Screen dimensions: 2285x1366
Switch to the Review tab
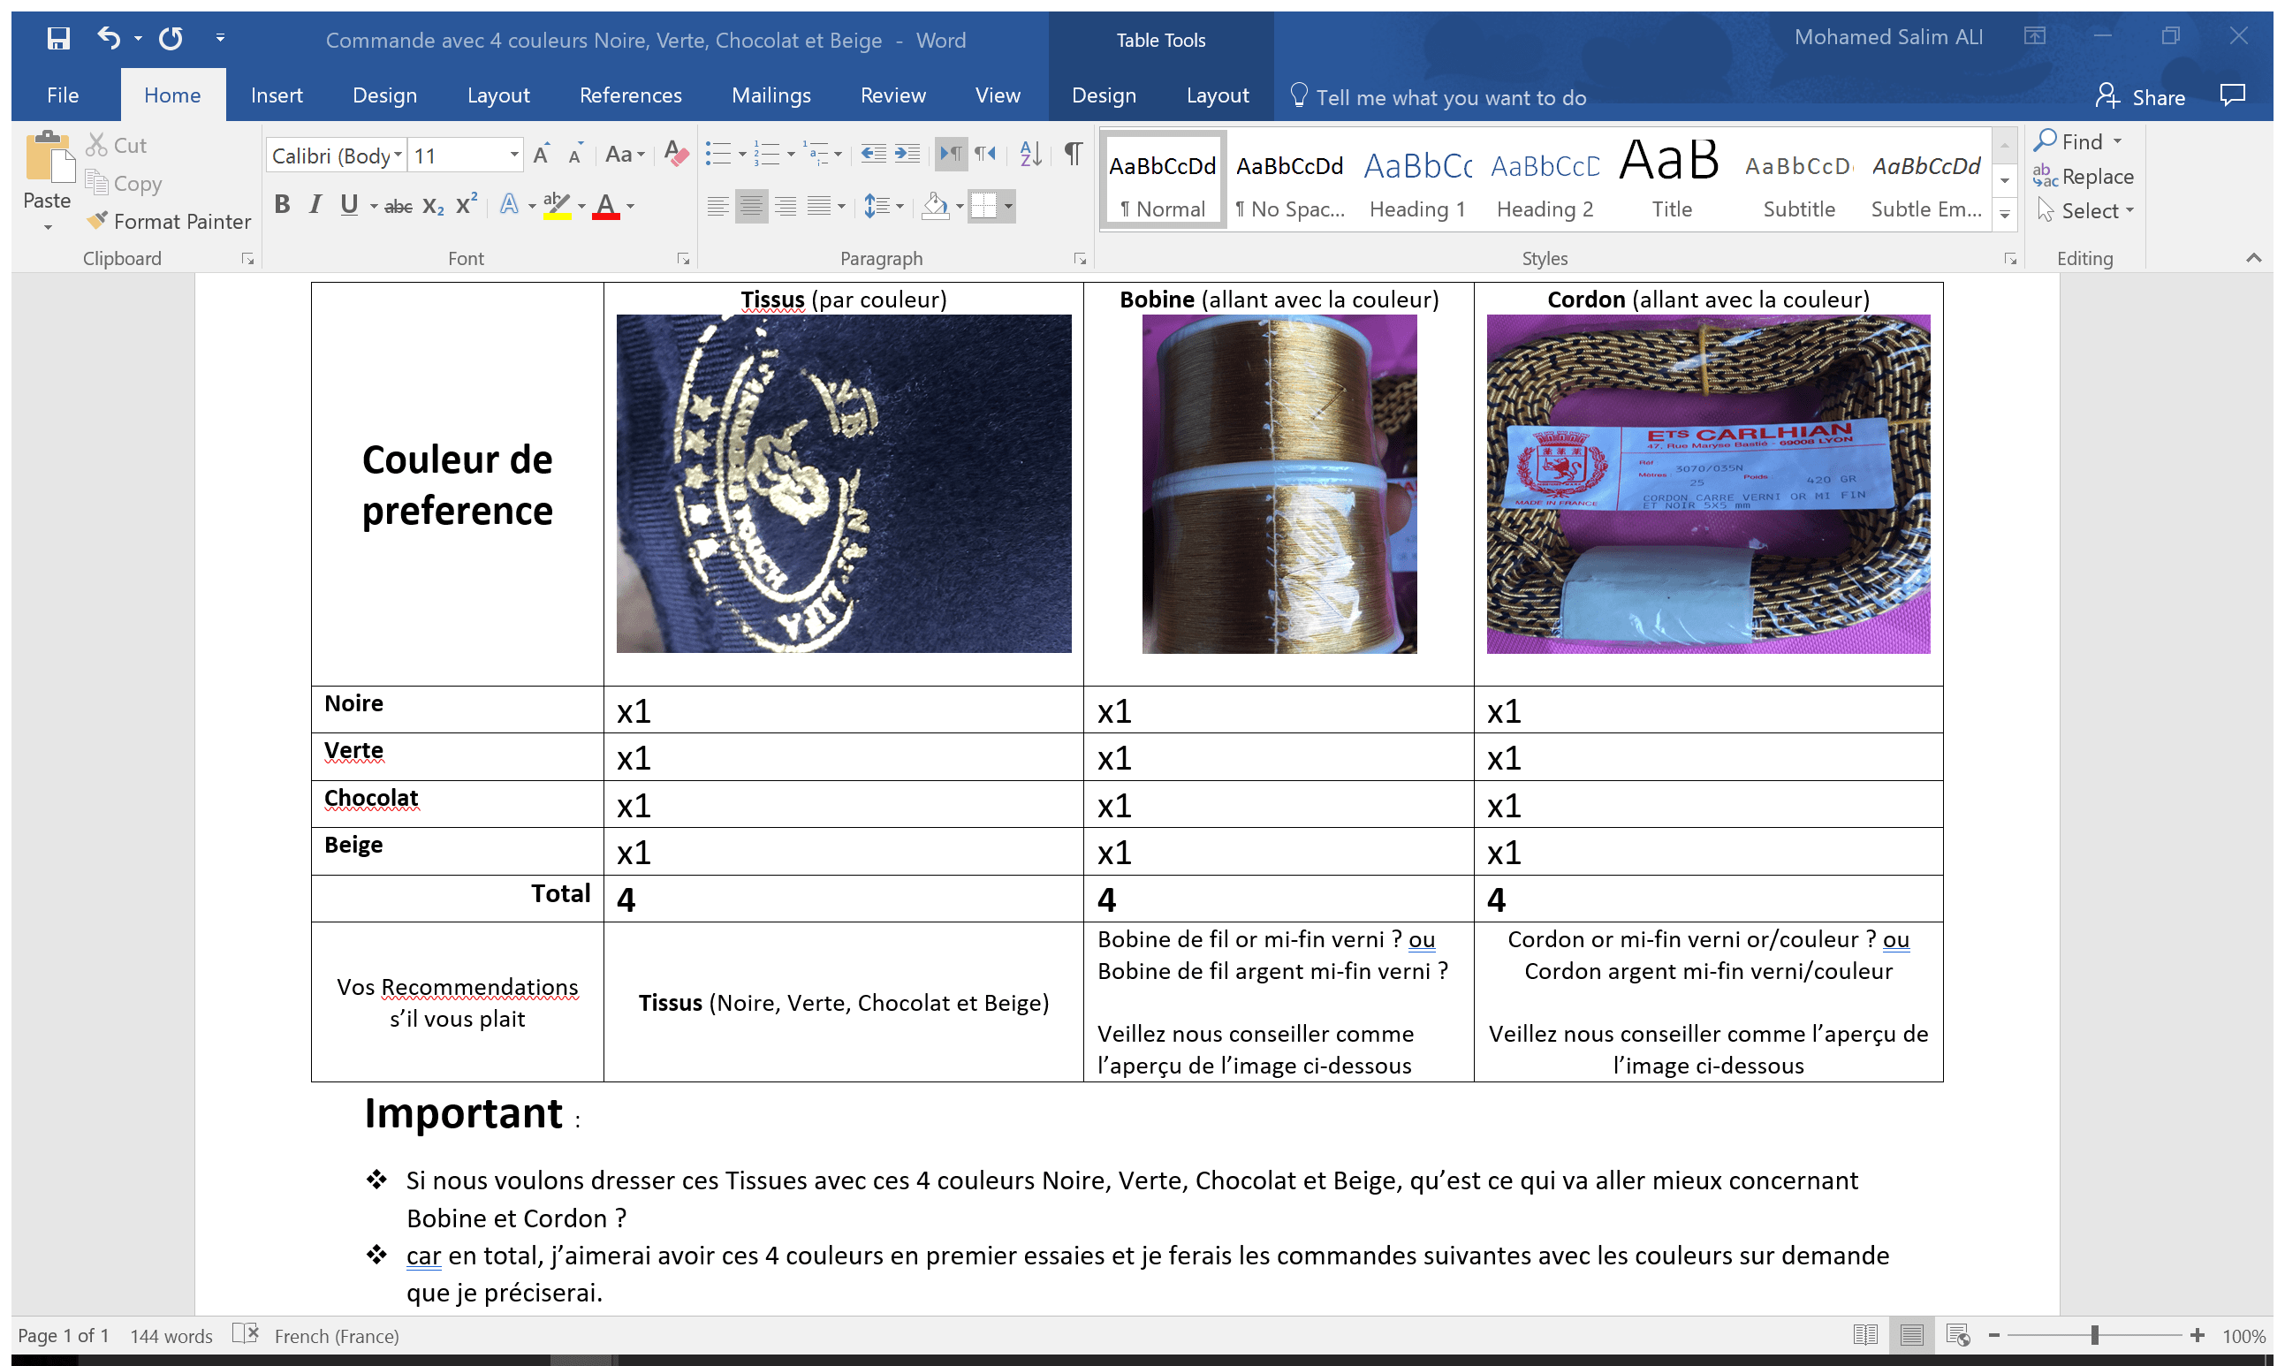[892, 95]
